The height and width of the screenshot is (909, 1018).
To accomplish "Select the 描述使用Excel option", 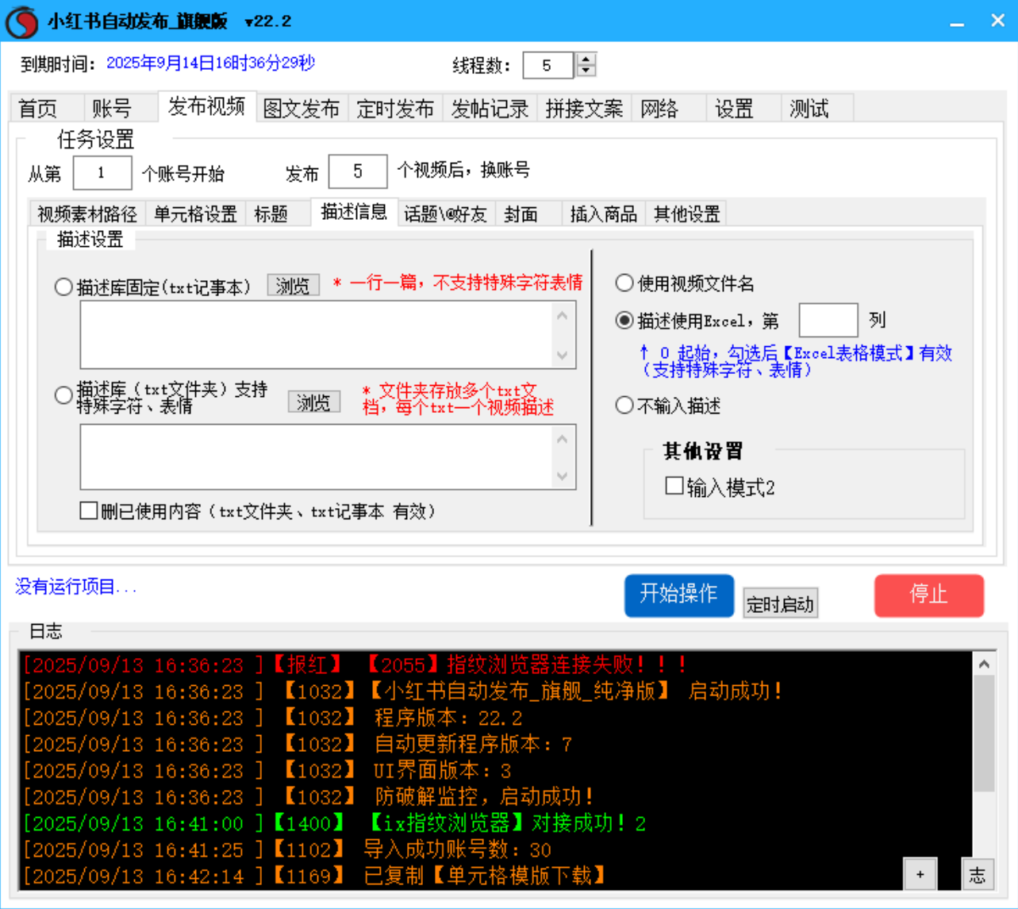I will [x=624, y=321].
